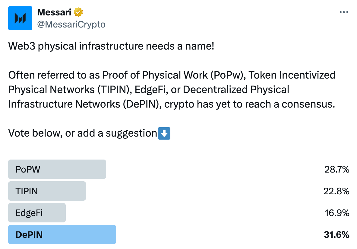Image resolution: width=357 pixels, height=249 pixels.
Task: Click the gold verified badge beside Messari
Action: 78,12
